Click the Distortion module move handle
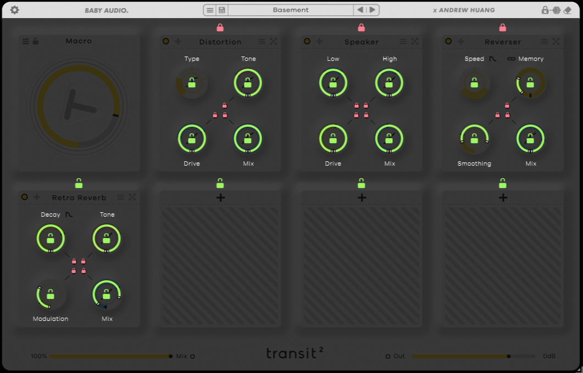 (178, 41)
